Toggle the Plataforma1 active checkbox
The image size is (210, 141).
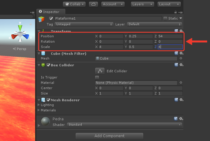pyautogui.click(x=51, y=19)
